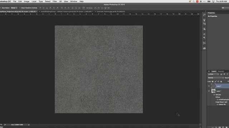Click the orbit 3D camera icon in options bar
This screenshot has width=229, height=128.
coord(96,8)
